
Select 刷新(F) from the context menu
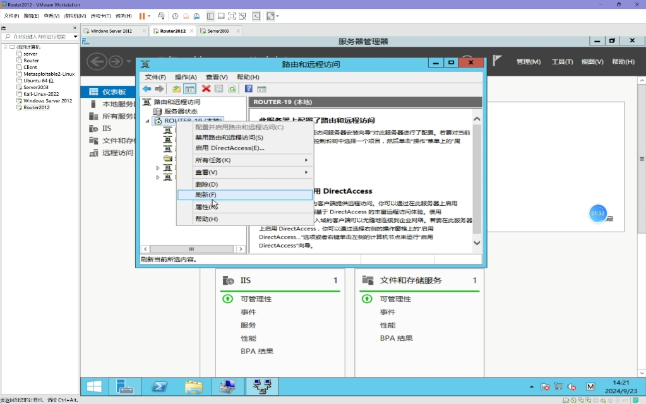pos(205,194)
